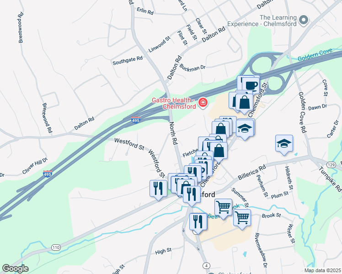Click the Gastro Health Chelmsford medical pin
Image resolution: width=342 pixels, height=274 pixels.
203,102
